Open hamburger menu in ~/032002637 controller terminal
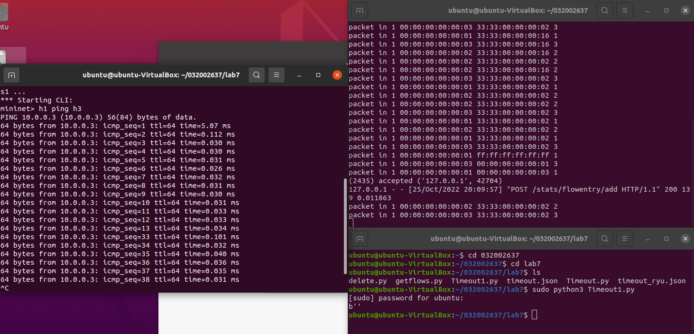 point(625,10)
